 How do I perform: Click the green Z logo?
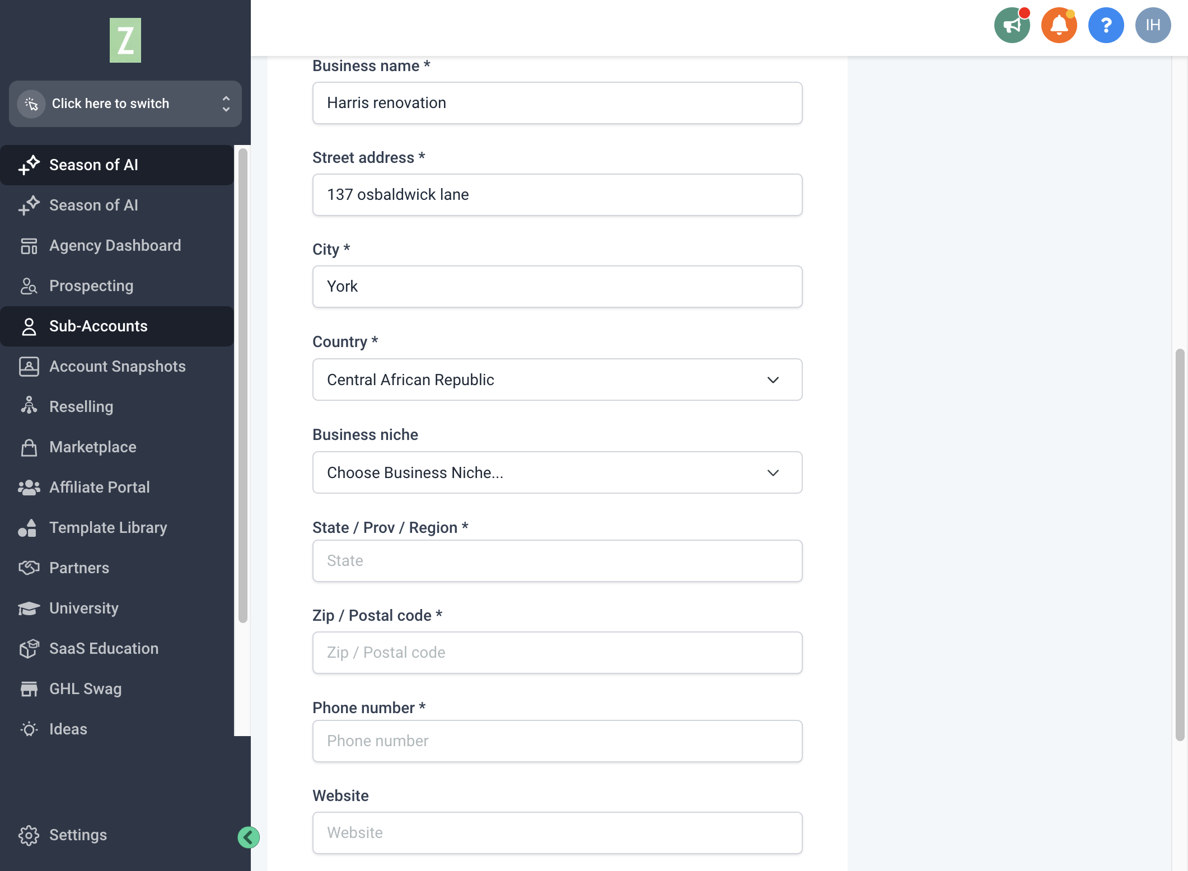pos(125,40)
